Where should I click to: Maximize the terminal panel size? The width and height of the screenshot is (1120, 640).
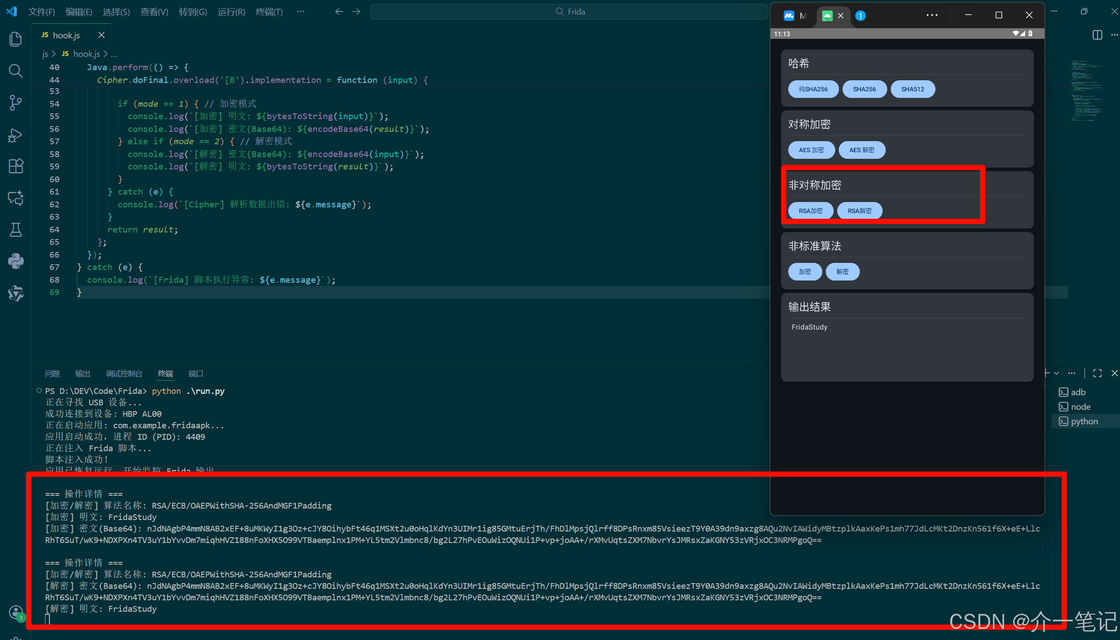(x=1097, y=373)
